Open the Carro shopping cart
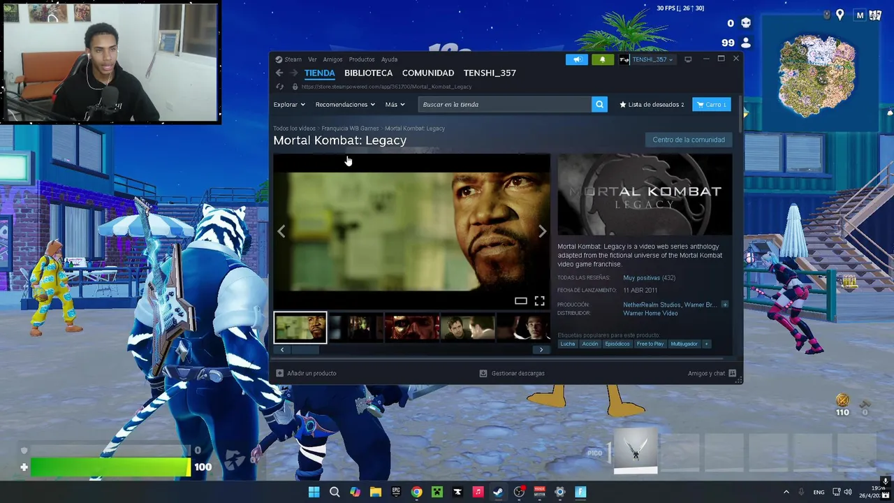Screen dimensions: 894x503 tap(712, 104)
